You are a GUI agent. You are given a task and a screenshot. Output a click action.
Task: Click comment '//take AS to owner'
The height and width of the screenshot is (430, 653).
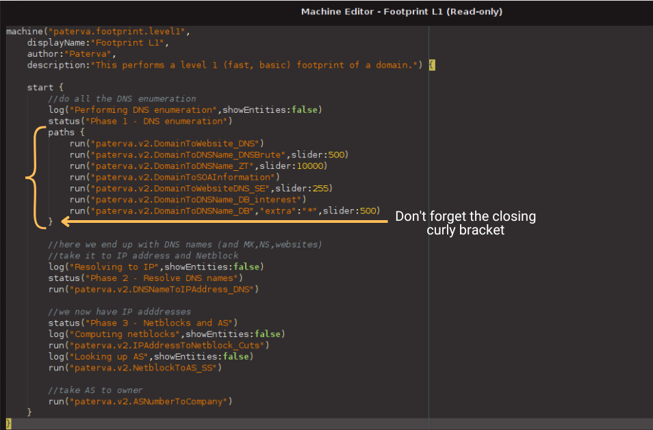click(x=95, y=390)
